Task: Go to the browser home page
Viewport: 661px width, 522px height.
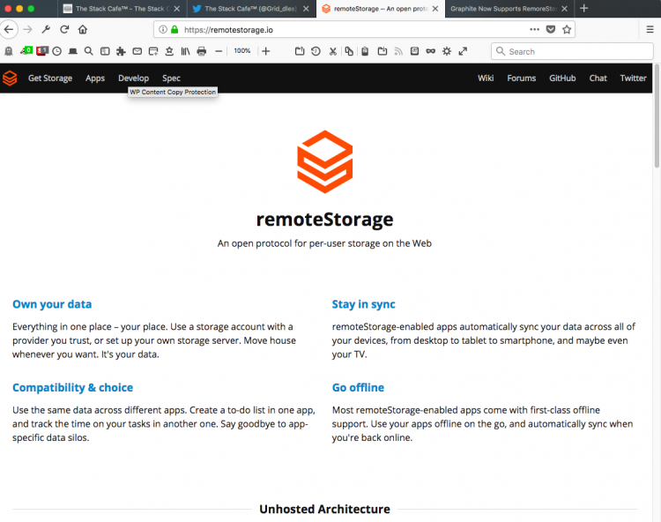Action: [83, 29]
